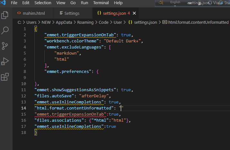Click the "files.autoSave" key

tap(54, 96)
